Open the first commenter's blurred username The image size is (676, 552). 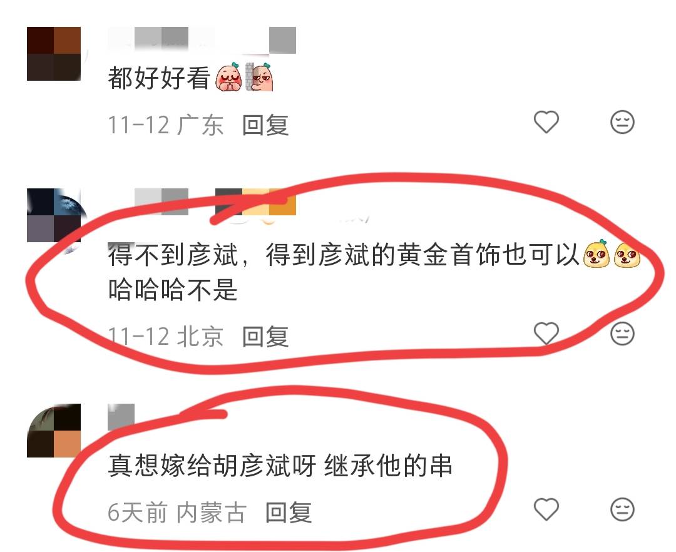pos(202,40)
